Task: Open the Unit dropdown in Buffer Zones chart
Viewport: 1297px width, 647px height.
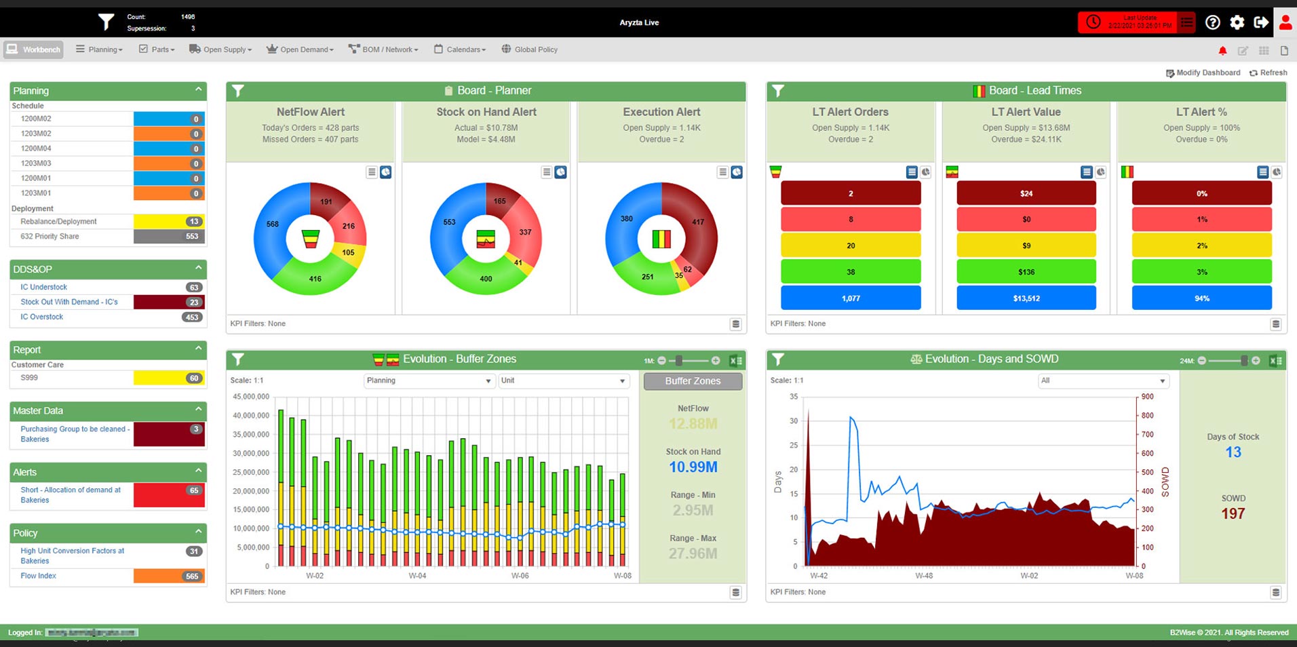Action: click(563, 381)
